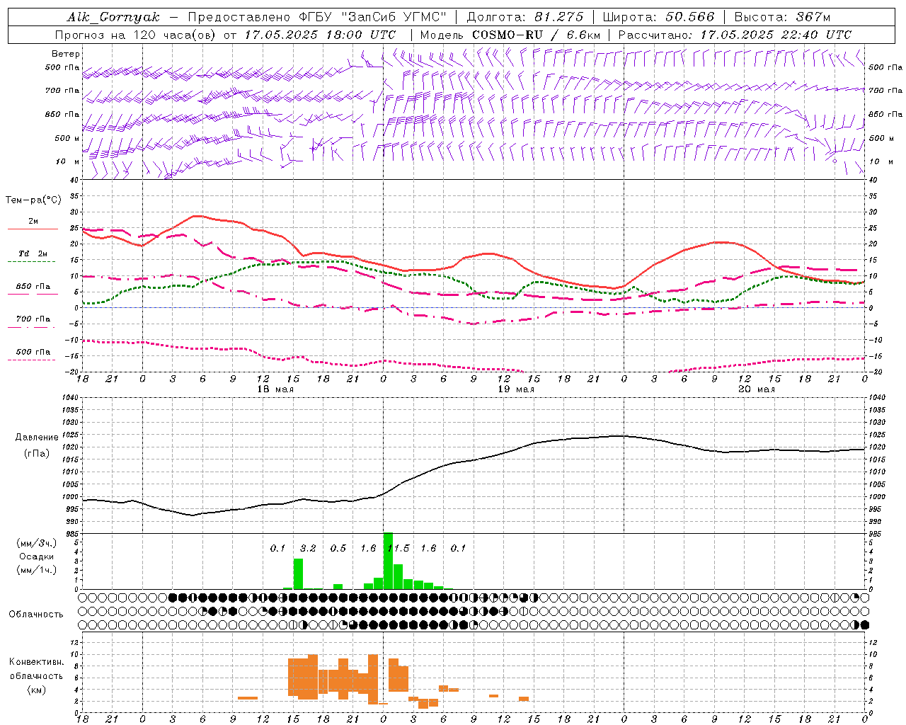
Task: Click the 3.2 precipitation total value
Action: pyautogui.click(x=308, y=549)
